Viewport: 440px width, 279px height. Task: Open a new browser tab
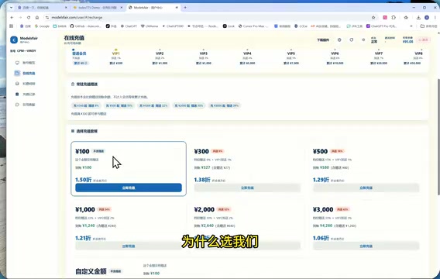point(185,8)
